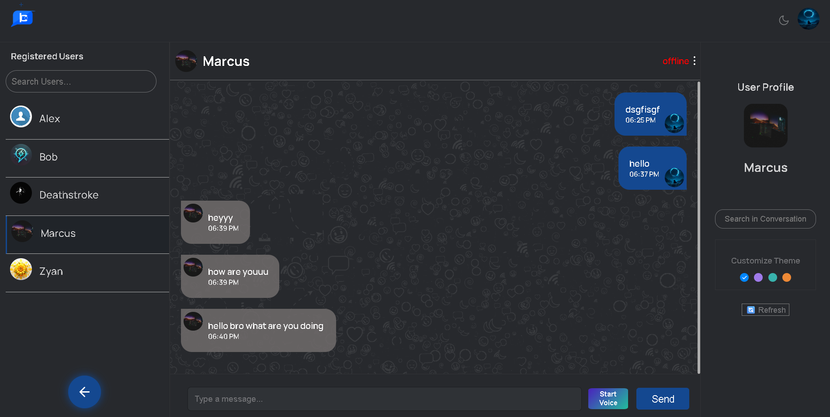This screenshot has height=417, width=830.
Task: Click Alex's avatar icon
Action: tap(21, 116)
